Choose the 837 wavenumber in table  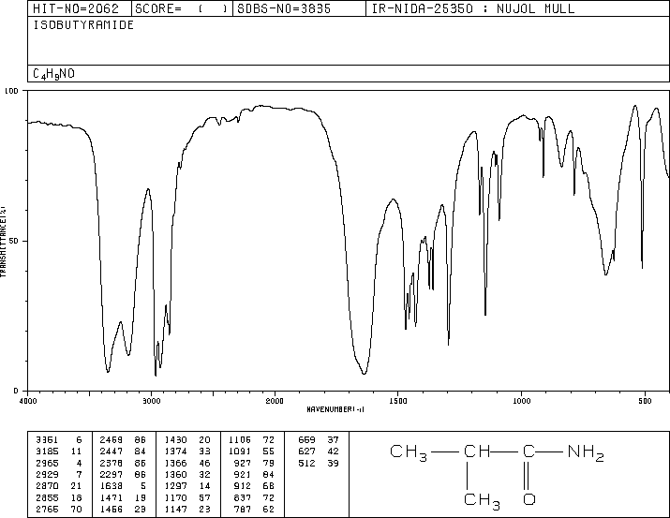coord(243,497)
